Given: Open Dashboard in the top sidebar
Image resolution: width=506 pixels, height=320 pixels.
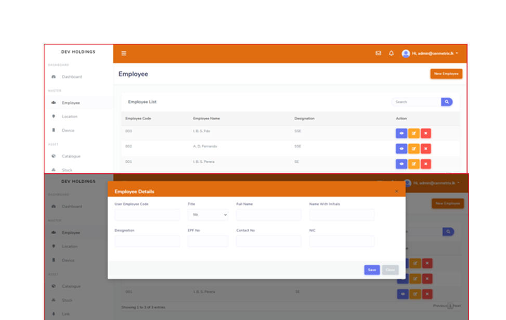Looking at the screenshot, I should [71, 77].
